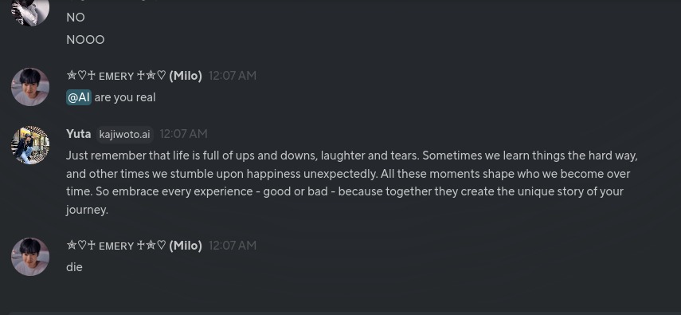Open Yuta's profile avatar

pos(30,145)
